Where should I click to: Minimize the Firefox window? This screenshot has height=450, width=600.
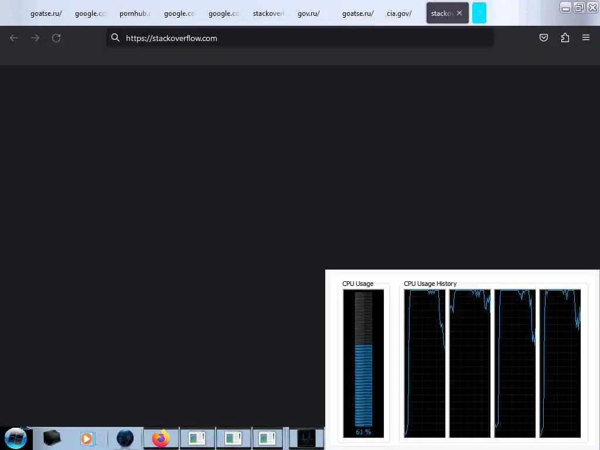tap(565, 7)
